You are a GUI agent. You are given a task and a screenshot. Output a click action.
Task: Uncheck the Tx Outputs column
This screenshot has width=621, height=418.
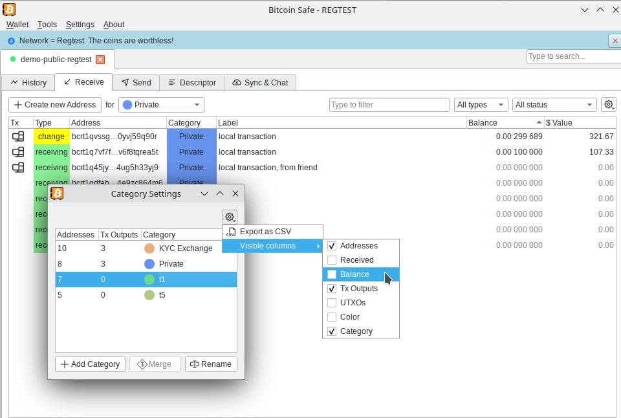pos(332,289)
